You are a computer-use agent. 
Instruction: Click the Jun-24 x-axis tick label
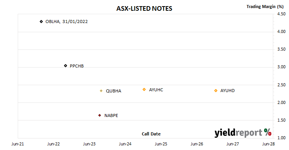(x=125, y=144)
